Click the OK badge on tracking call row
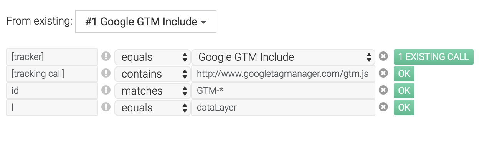 [404, 74]
